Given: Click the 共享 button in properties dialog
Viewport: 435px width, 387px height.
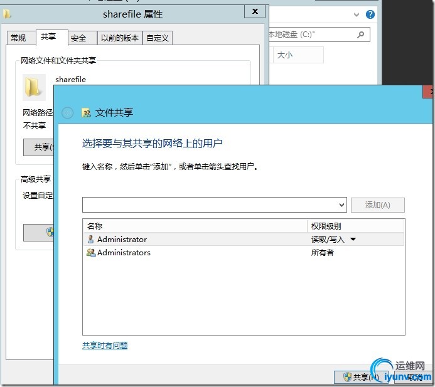Looking at the screenshot, I should pyautogui.click(x=38, y=147).
